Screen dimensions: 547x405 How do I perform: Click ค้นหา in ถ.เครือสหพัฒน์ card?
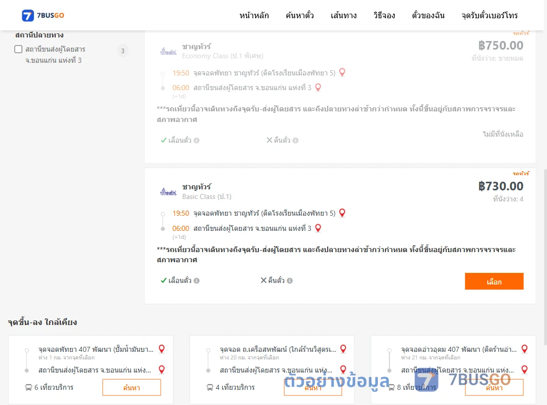point(313,388)
